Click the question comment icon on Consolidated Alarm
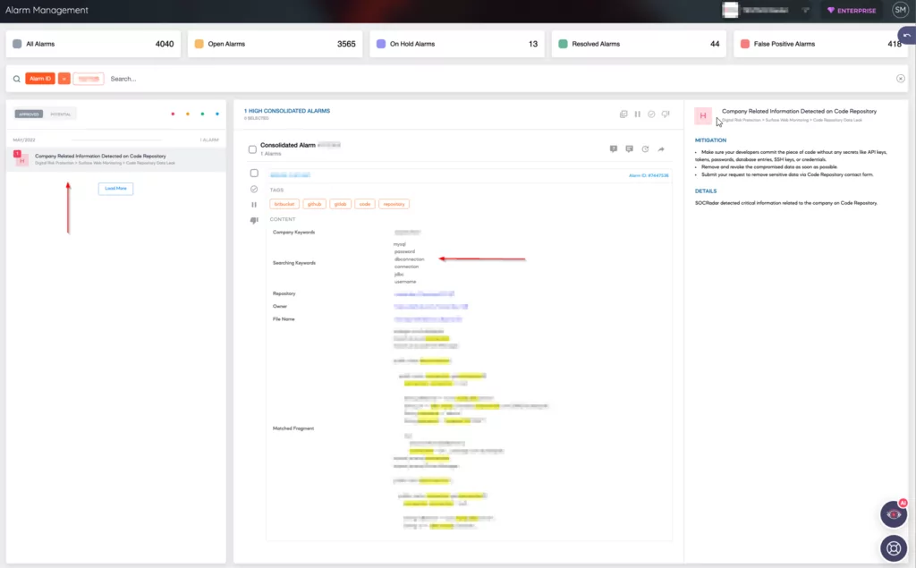 pos(614,149)
